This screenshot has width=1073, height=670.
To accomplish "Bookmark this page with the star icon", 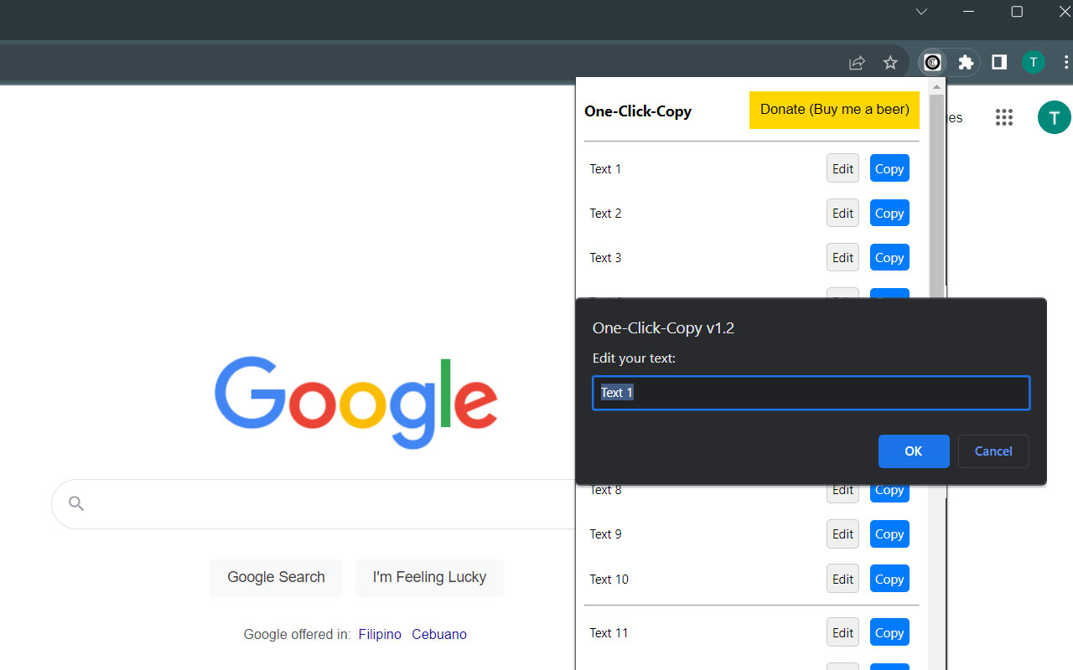I will point(889,62).
